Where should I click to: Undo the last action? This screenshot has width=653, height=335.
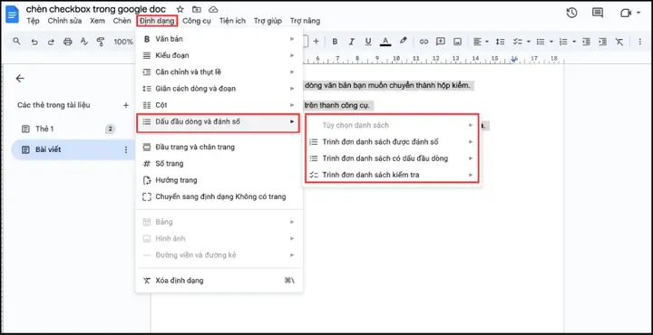[x=34, y=42]
